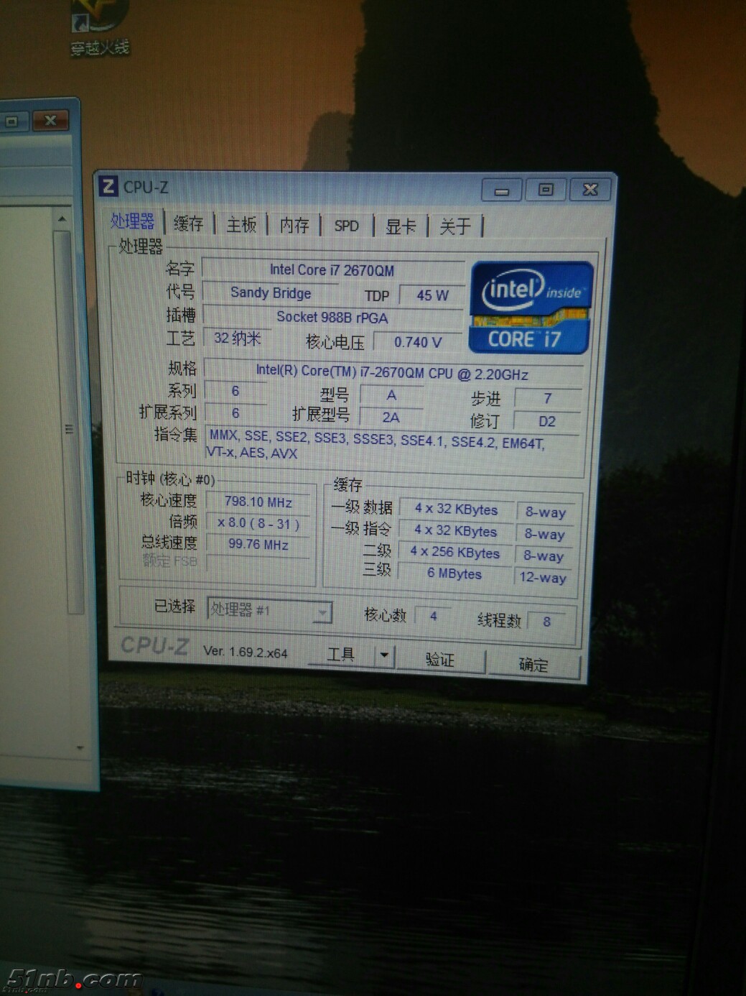Click the CPU-Z logo icon in title bar
This screenshot has height=996, width=746.
[x=108, y=187]
